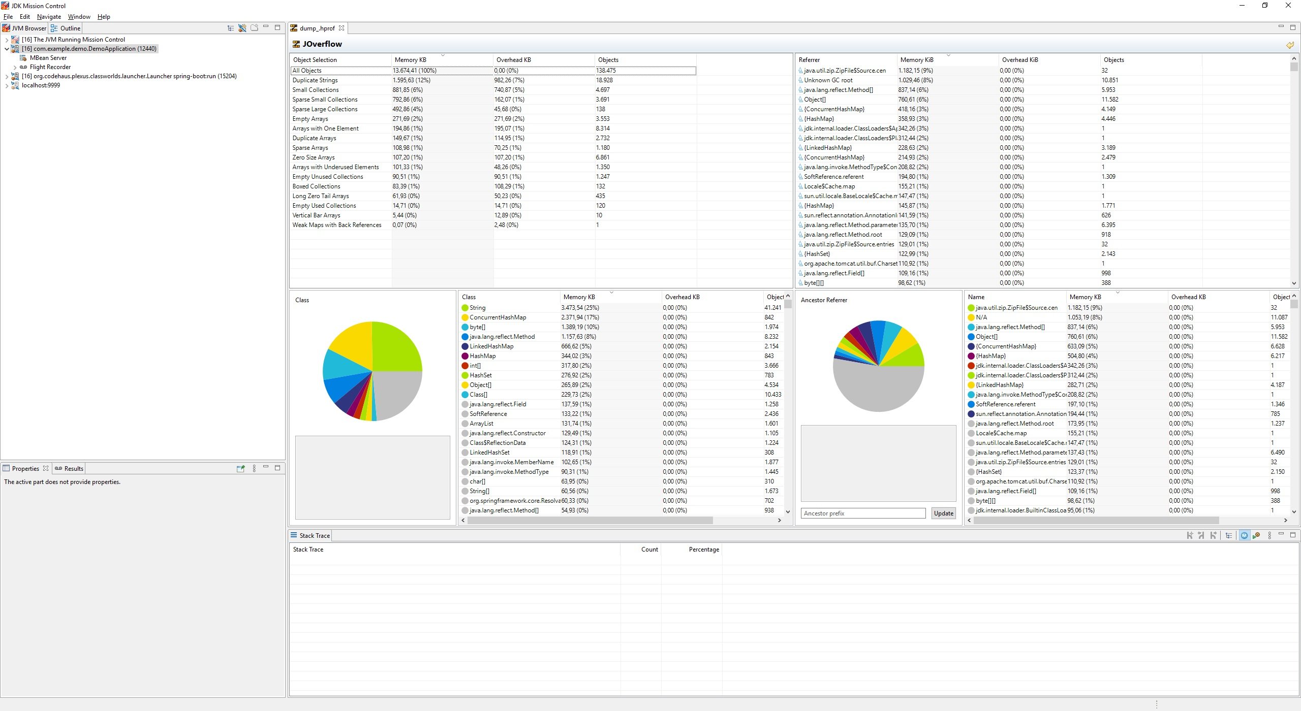Open the Navigate menu
This screenshot has width=1301, height=711.
[49, 16]
